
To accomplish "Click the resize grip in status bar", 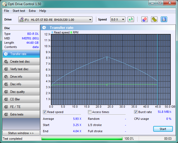I will (x=174, y=139).
